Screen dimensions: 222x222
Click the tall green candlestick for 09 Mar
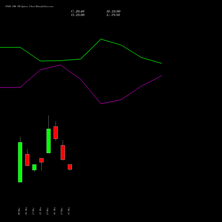click(20, 162)
